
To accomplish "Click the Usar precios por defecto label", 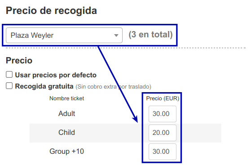I will pos(56,75).
